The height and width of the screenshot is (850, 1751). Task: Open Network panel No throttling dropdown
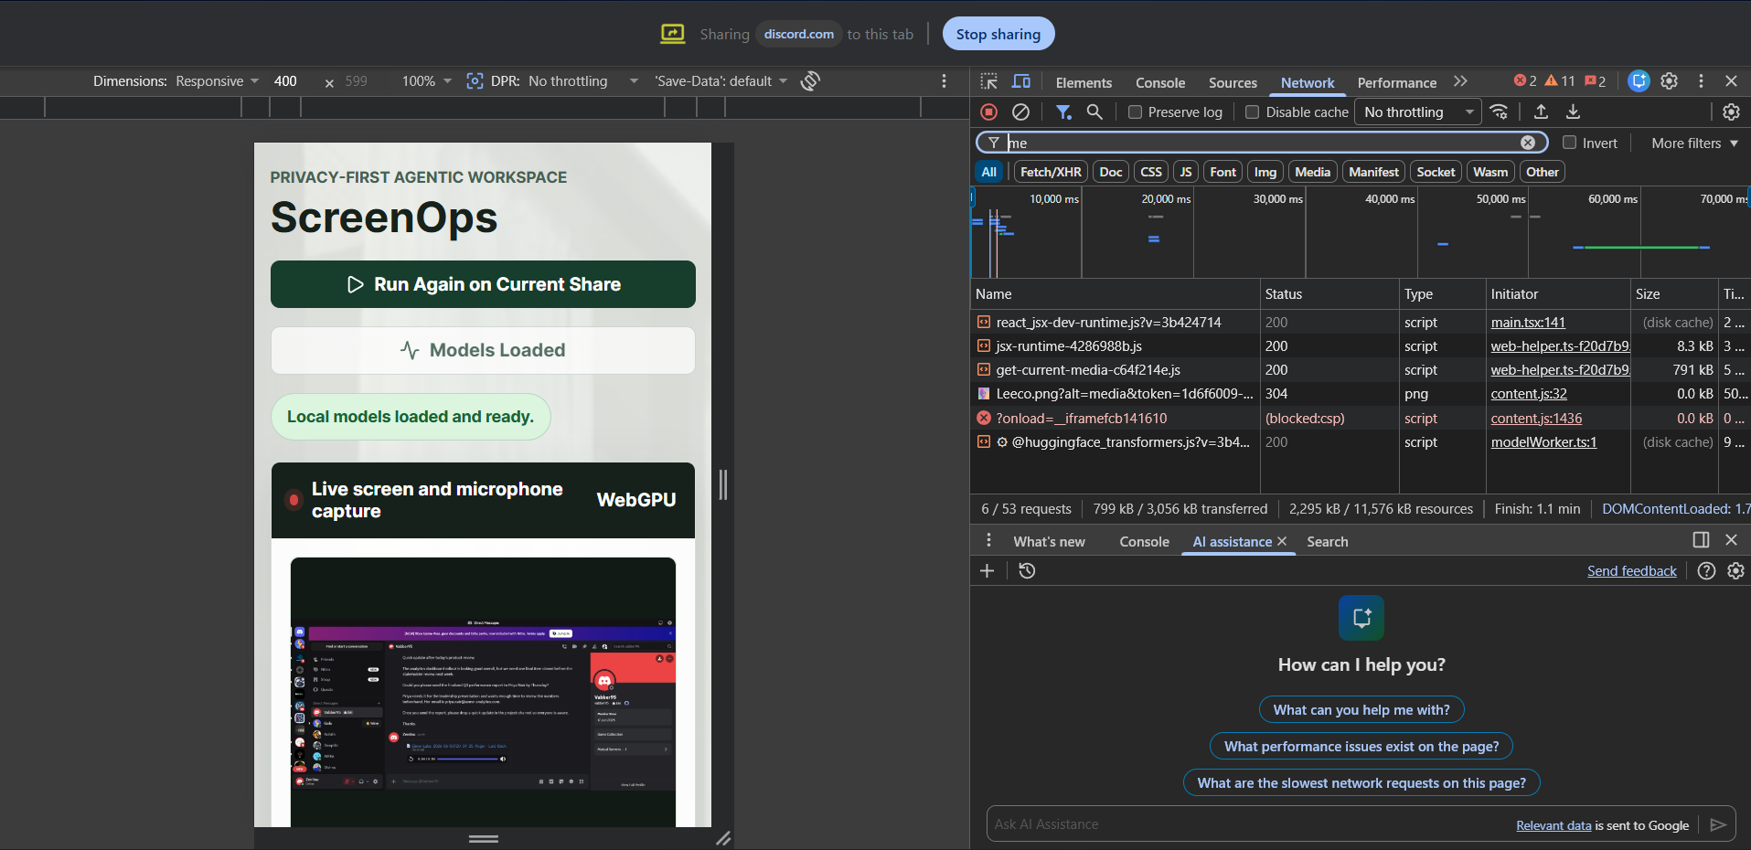click(x=1419, y=112)
